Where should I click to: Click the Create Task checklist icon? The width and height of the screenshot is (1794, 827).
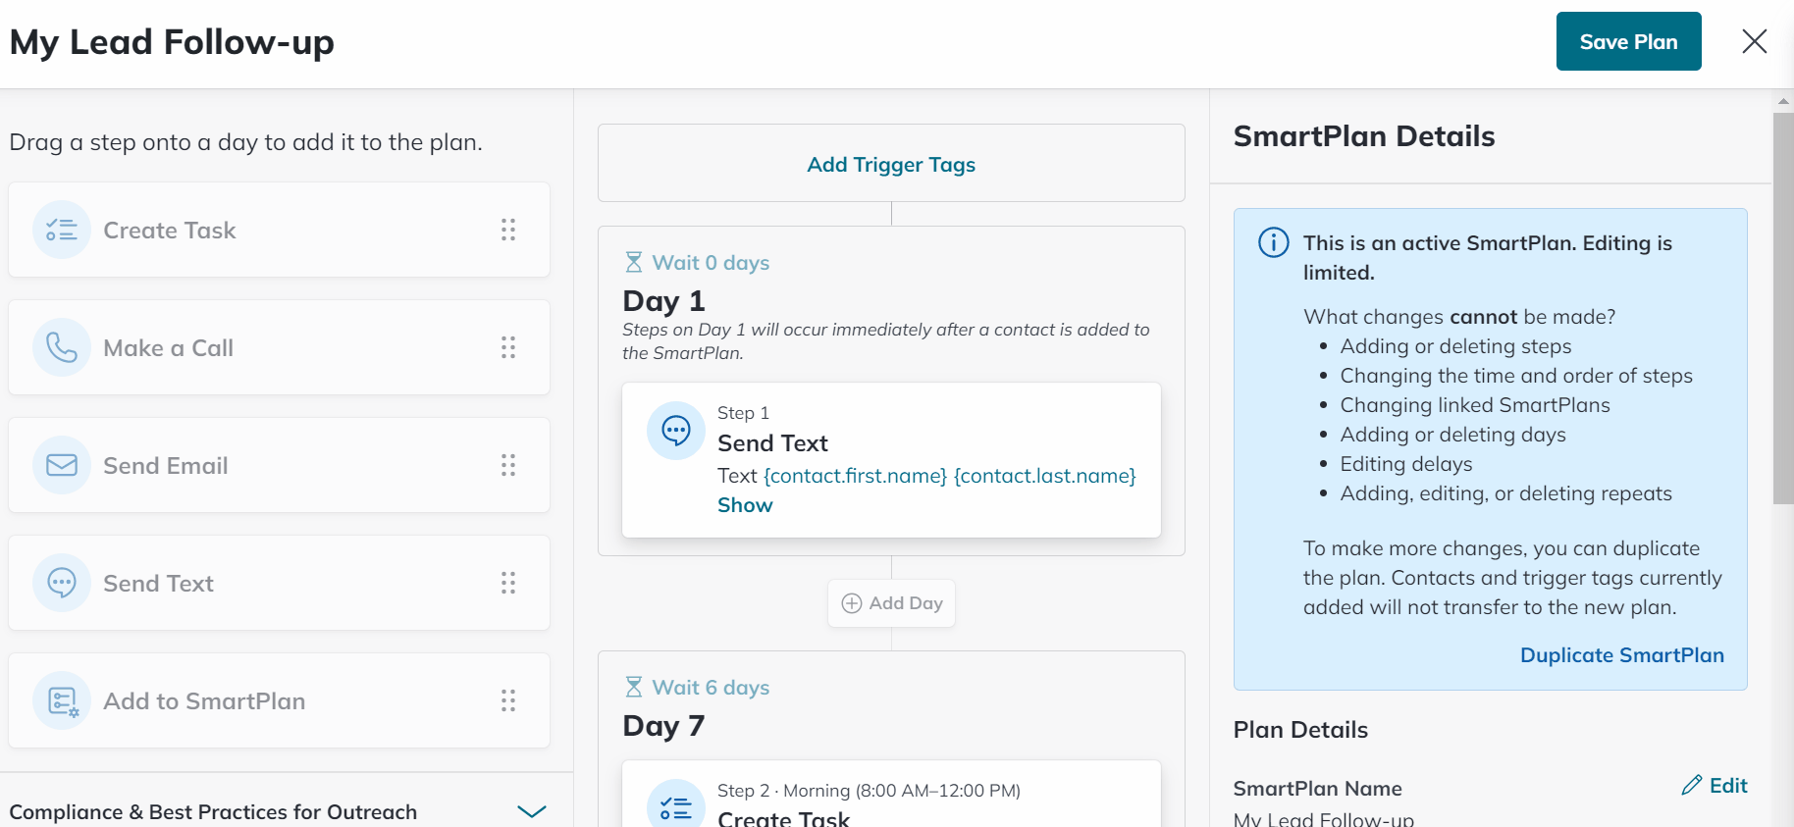[62, 230]
